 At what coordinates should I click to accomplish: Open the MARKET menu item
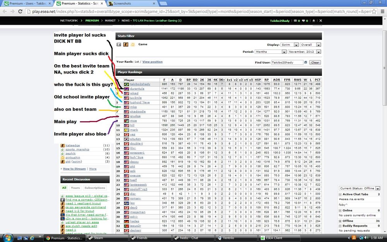[x=110, y=21]
